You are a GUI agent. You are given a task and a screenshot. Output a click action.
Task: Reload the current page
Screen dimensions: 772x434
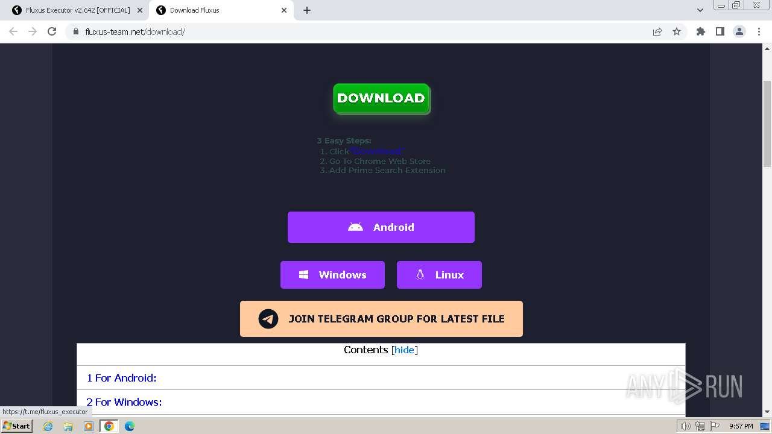[52, 31]
